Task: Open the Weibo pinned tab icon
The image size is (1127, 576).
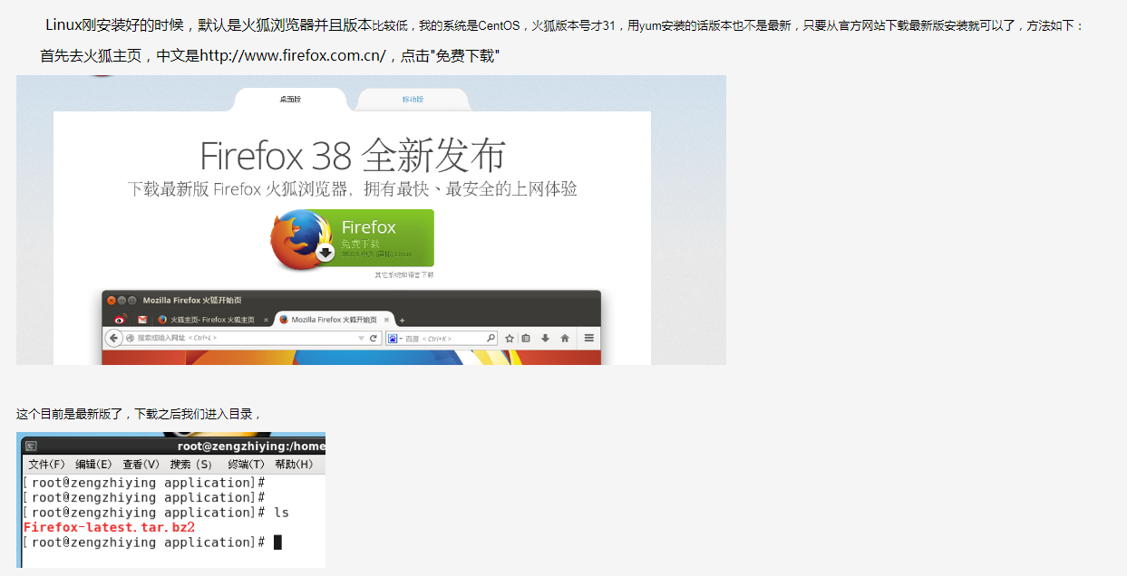Action: (120, 320)
